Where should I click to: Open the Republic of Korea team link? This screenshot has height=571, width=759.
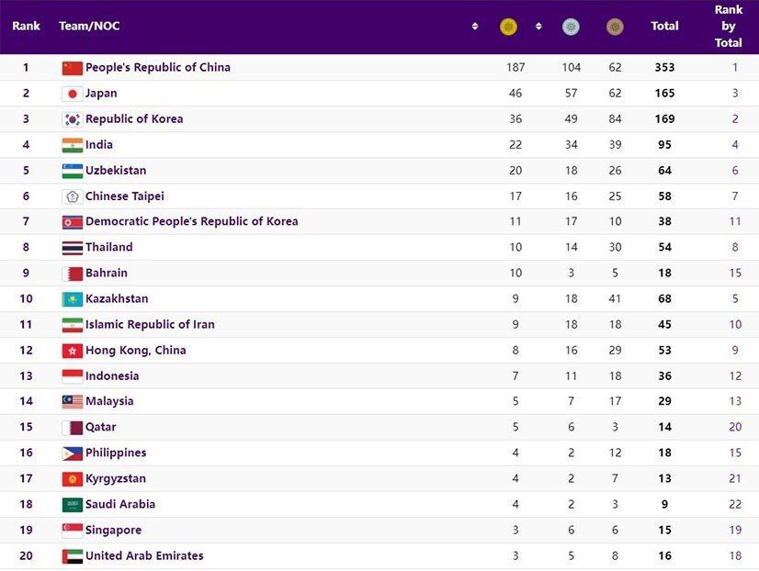click(134, 119)
